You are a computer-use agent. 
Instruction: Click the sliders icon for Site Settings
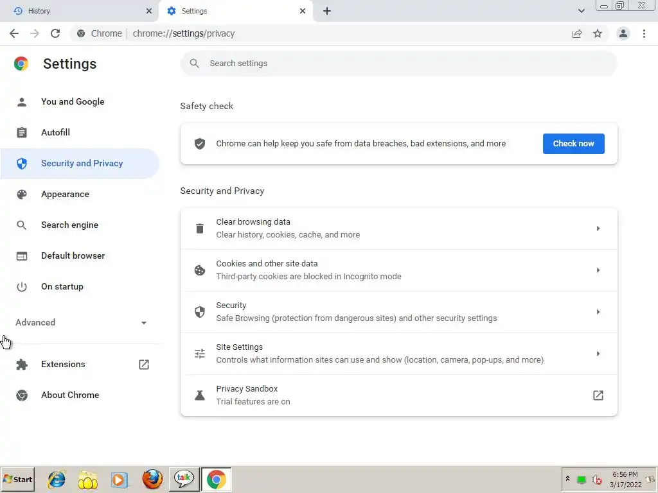click(x=200, y=354)
